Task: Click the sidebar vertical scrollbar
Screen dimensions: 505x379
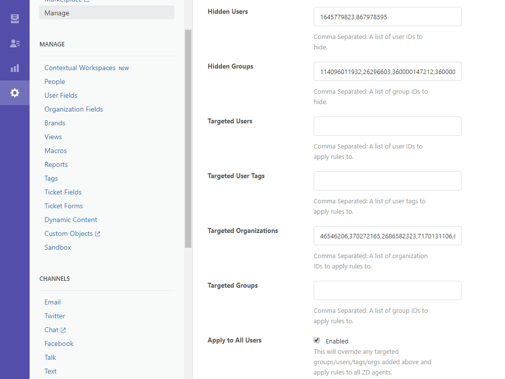Action: coord(188,138)
